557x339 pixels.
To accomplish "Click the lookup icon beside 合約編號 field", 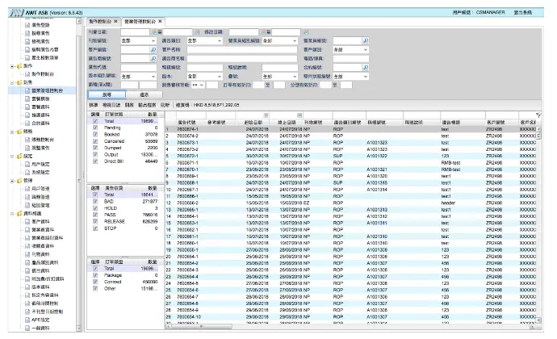I will pos(364,66).
